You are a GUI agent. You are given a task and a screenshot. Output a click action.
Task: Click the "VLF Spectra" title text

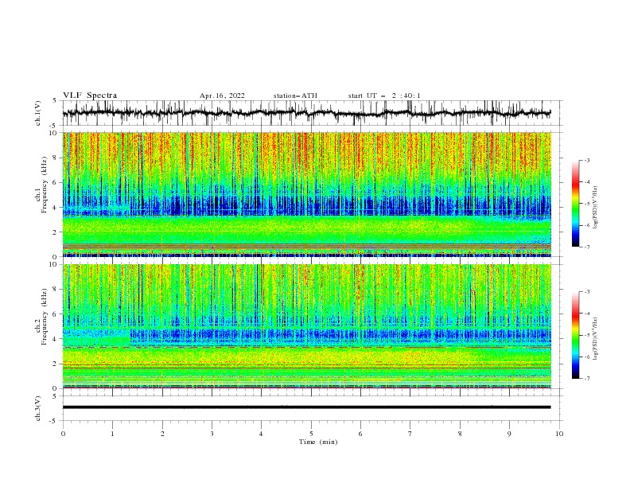[x=90, y=95]
